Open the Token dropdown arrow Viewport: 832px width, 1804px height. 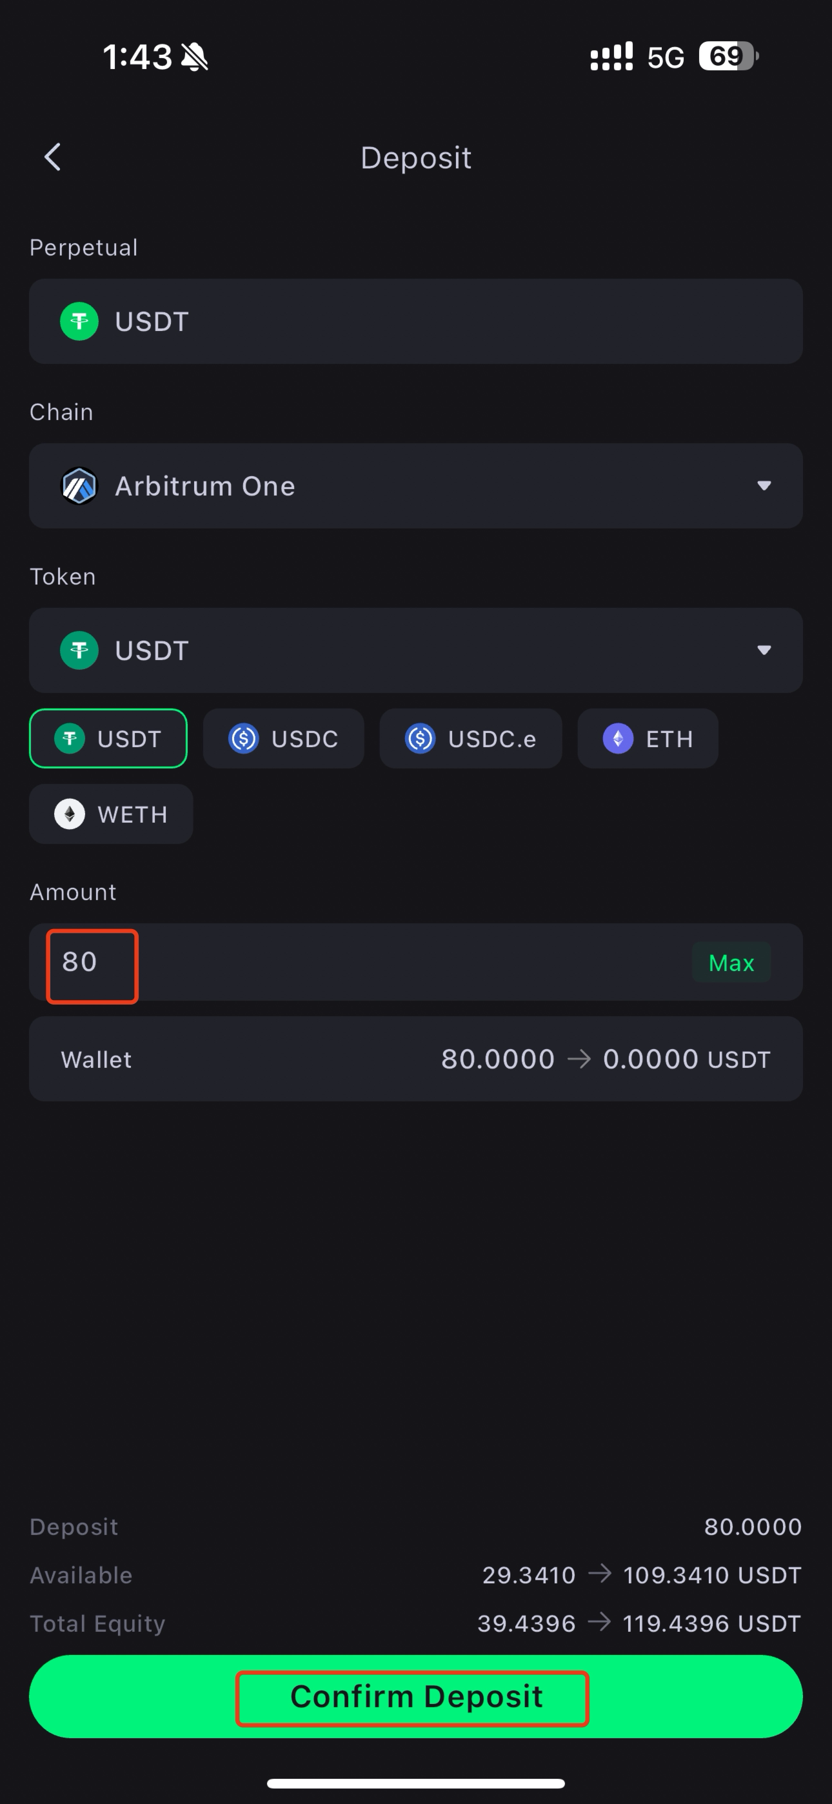[x=764, y=650]
